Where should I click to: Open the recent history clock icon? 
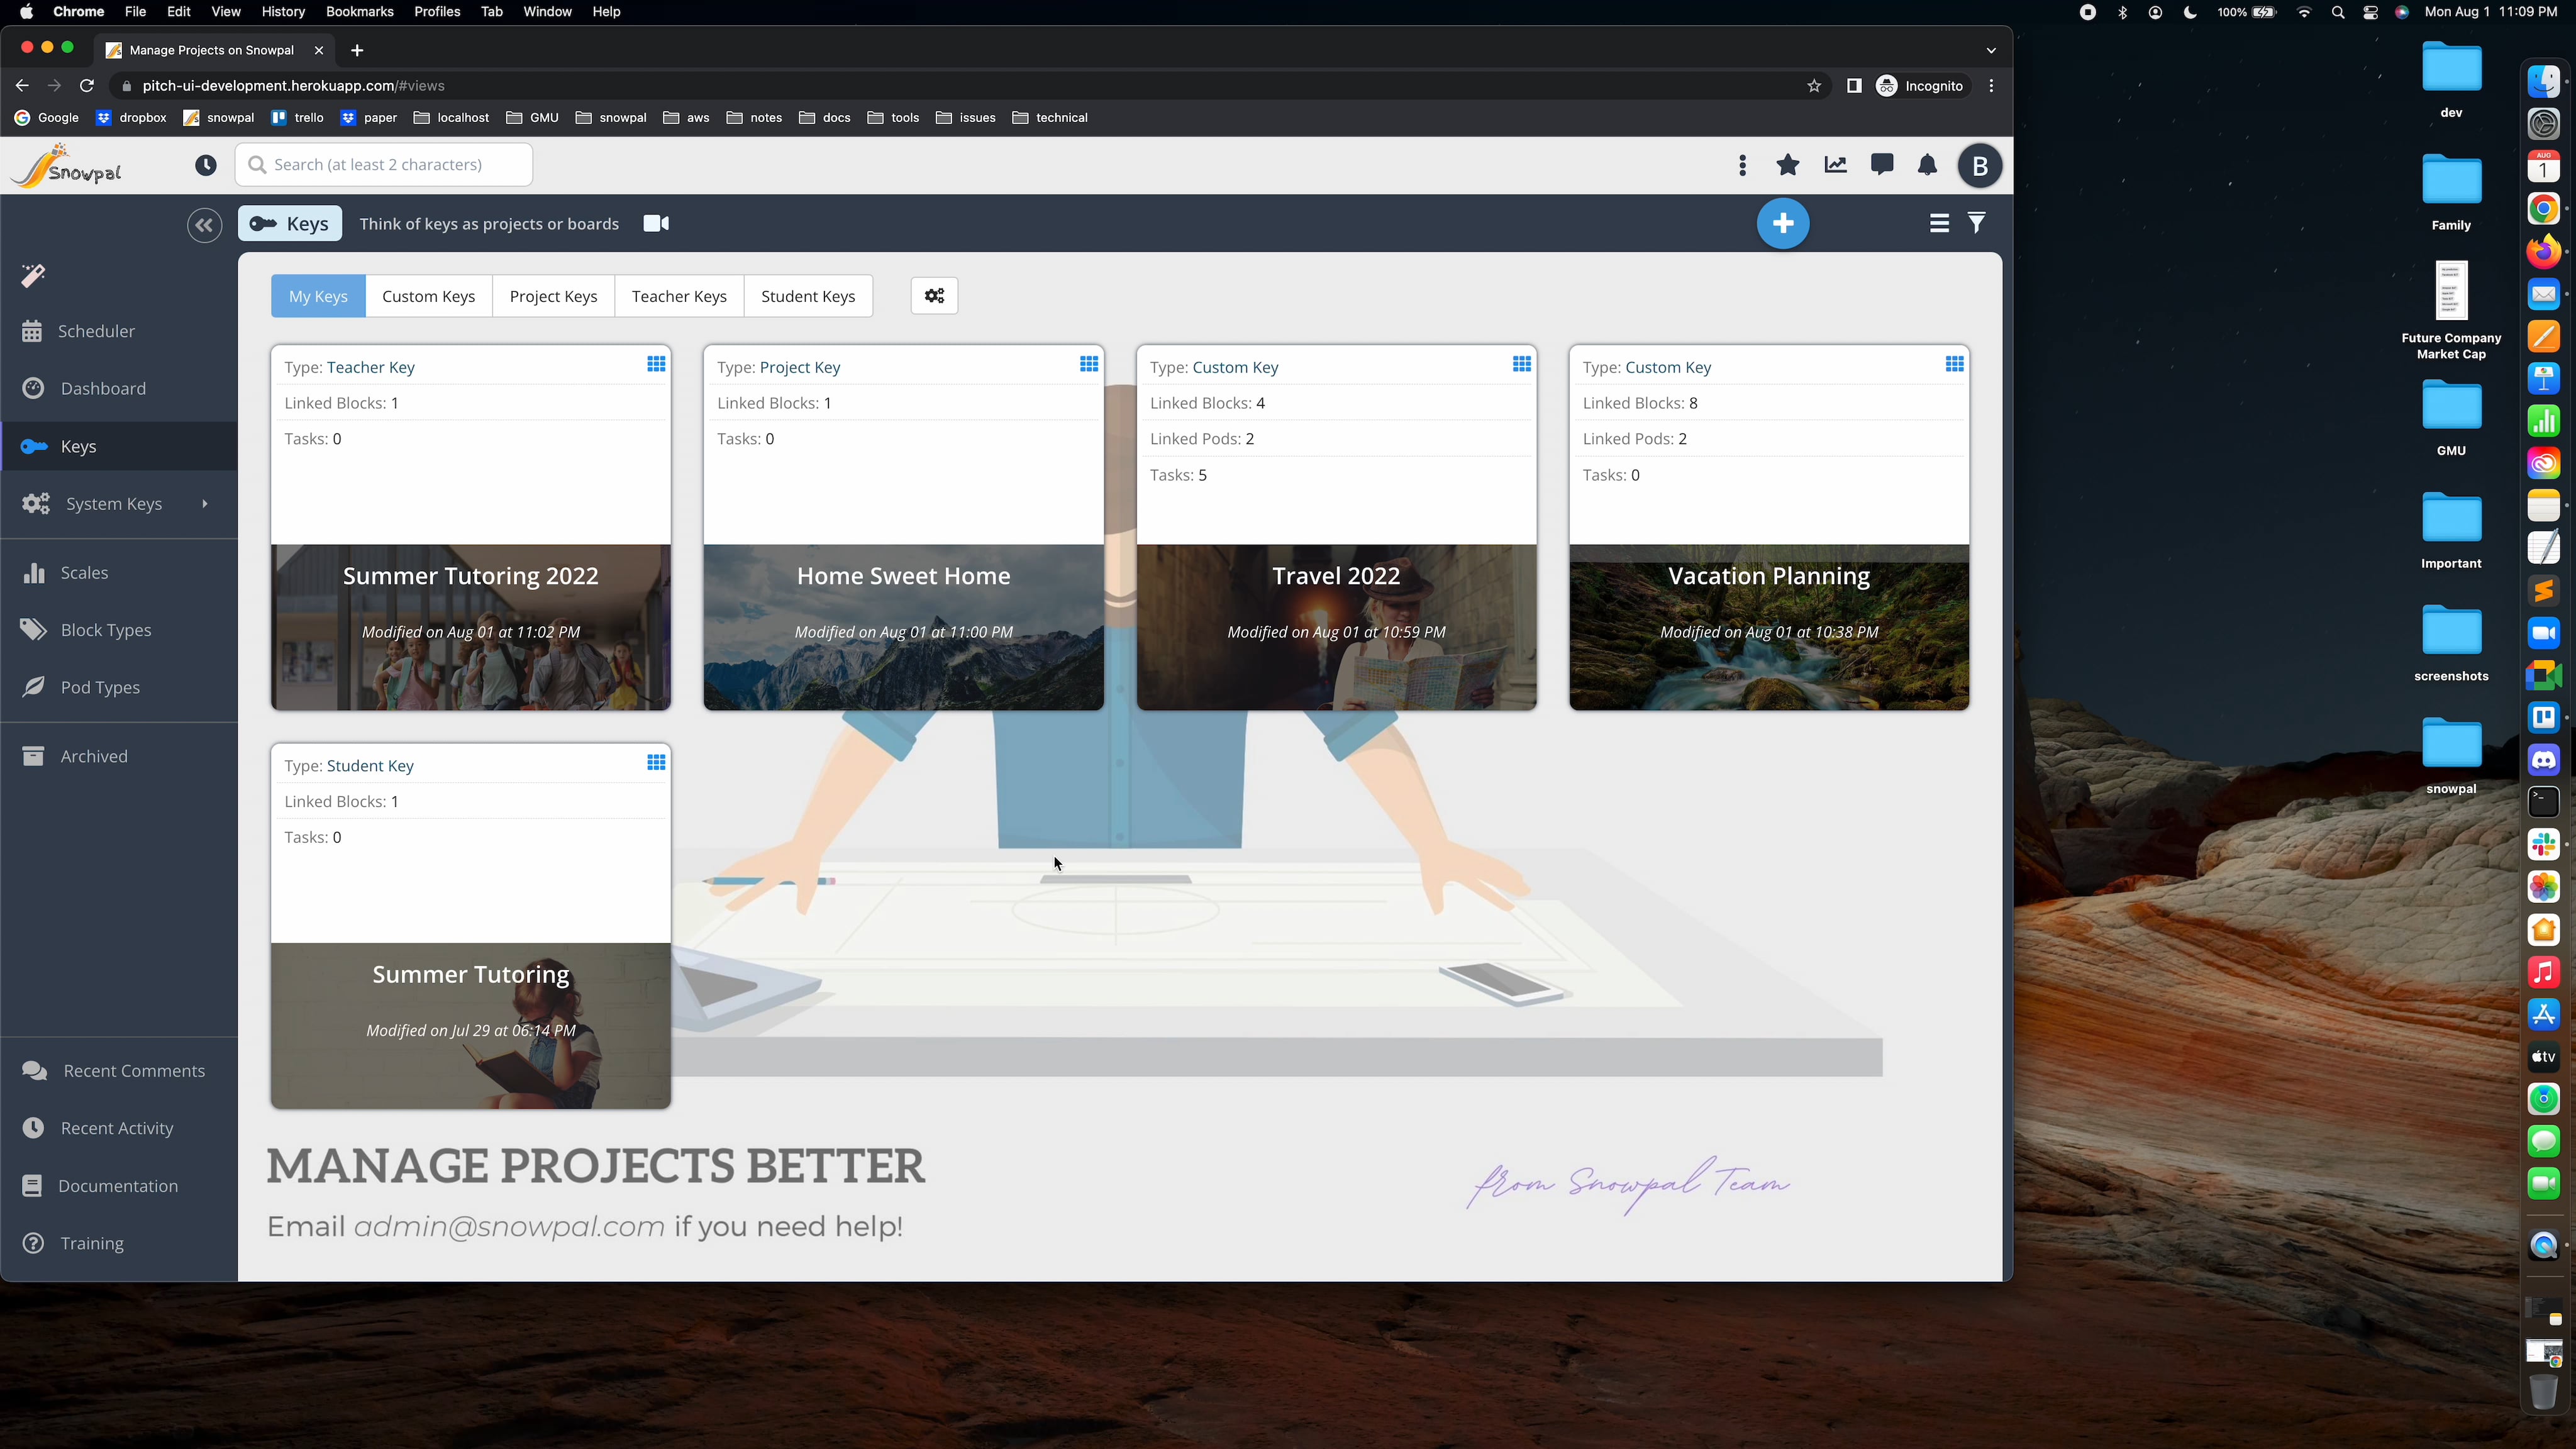(x=206, y=165)
